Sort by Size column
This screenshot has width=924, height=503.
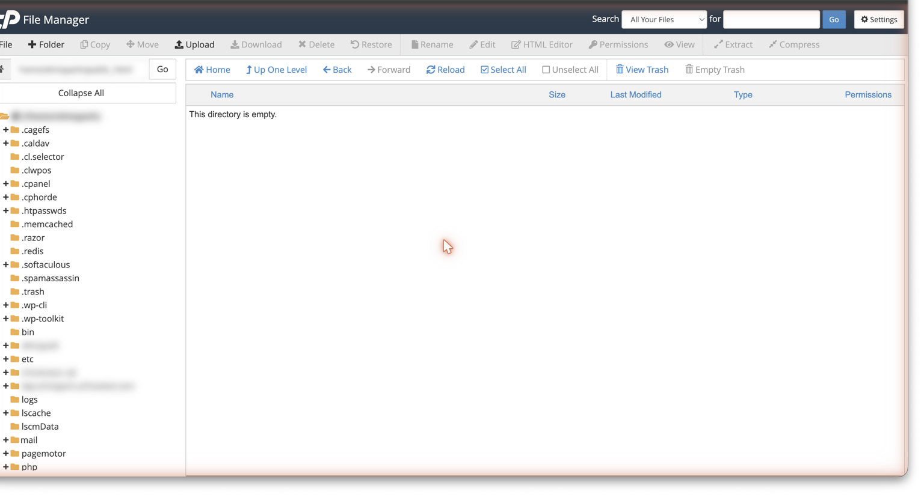(557, 95)
